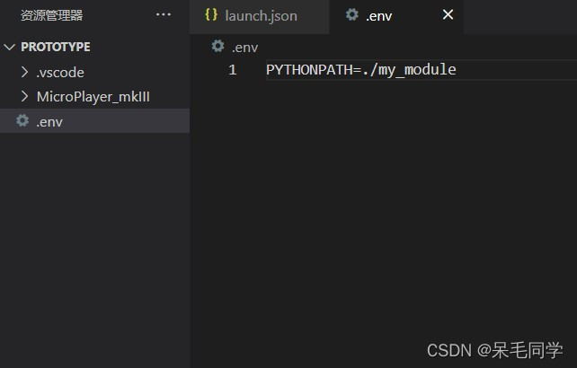Viewport: 577px width, 368px height.
Task: Activate the .env editor tab
Action: (396, 16)
